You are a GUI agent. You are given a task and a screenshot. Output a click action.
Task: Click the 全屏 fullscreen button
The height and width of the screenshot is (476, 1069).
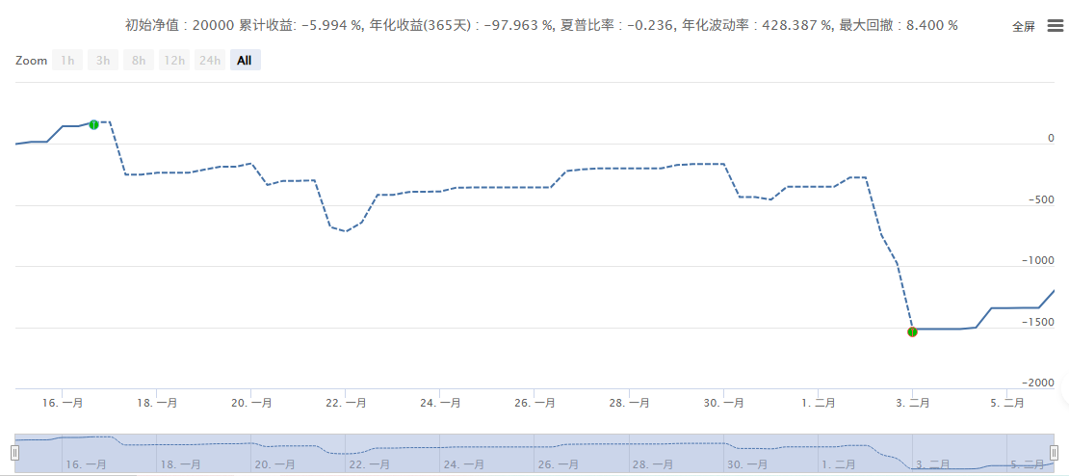click(1024, 27)
